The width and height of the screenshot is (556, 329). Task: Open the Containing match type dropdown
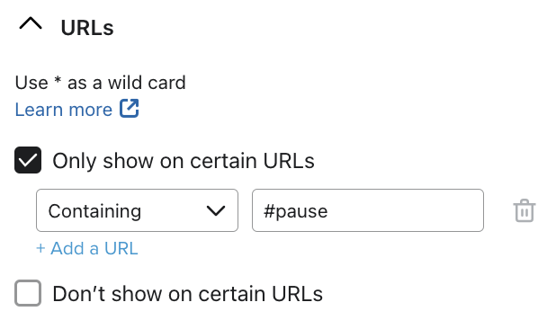(137, 210)
